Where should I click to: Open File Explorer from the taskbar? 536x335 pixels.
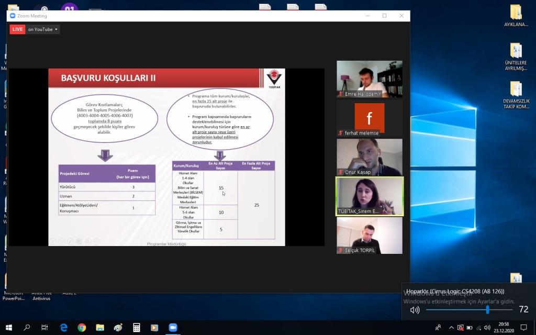(x=100, y=328)
